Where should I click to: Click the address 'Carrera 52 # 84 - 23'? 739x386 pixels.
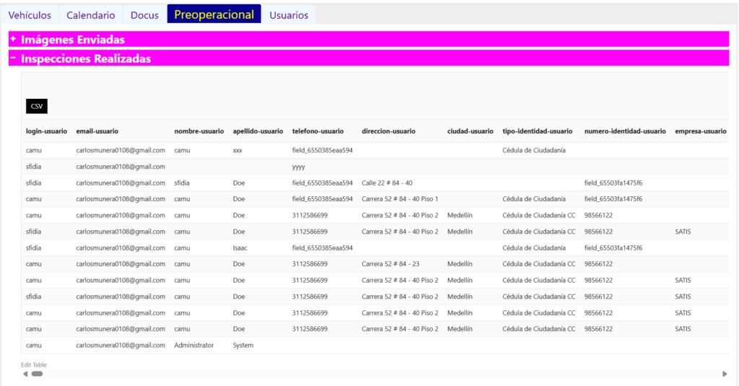point(390,264)
